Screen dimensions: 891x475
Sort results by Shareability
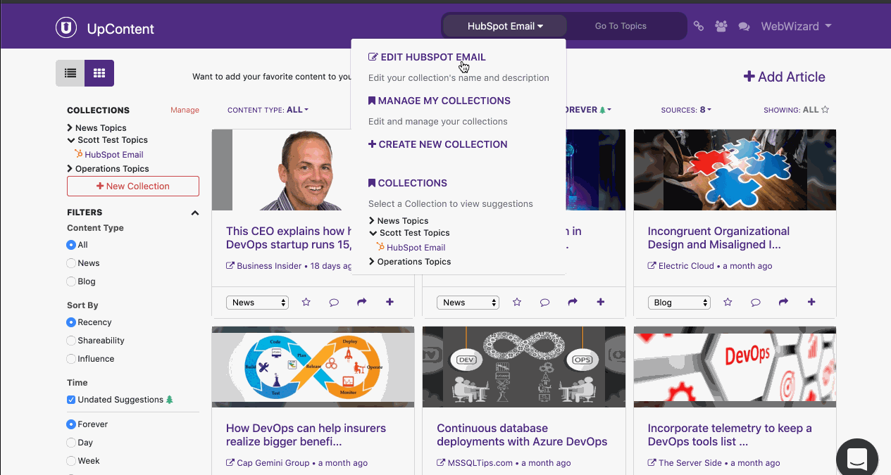pos(70,340)
